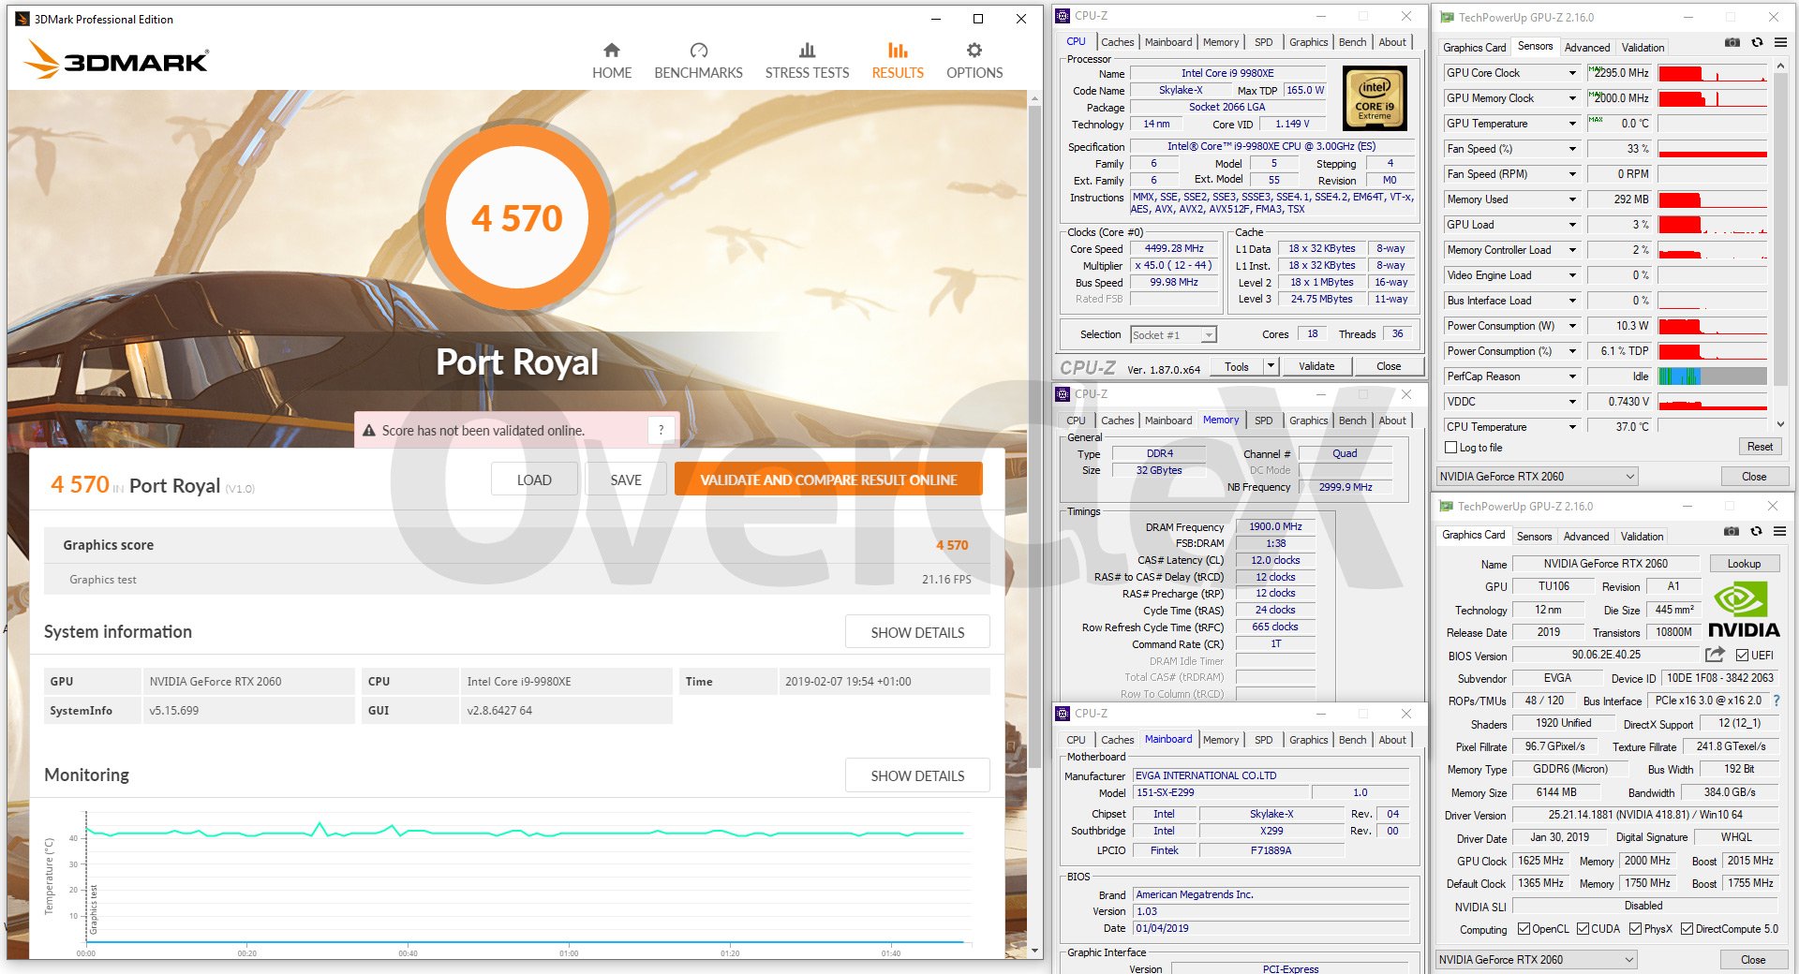Click refresh icon in GPU-Z Sensors window

pyautogui.click(x=1757, y=42)
